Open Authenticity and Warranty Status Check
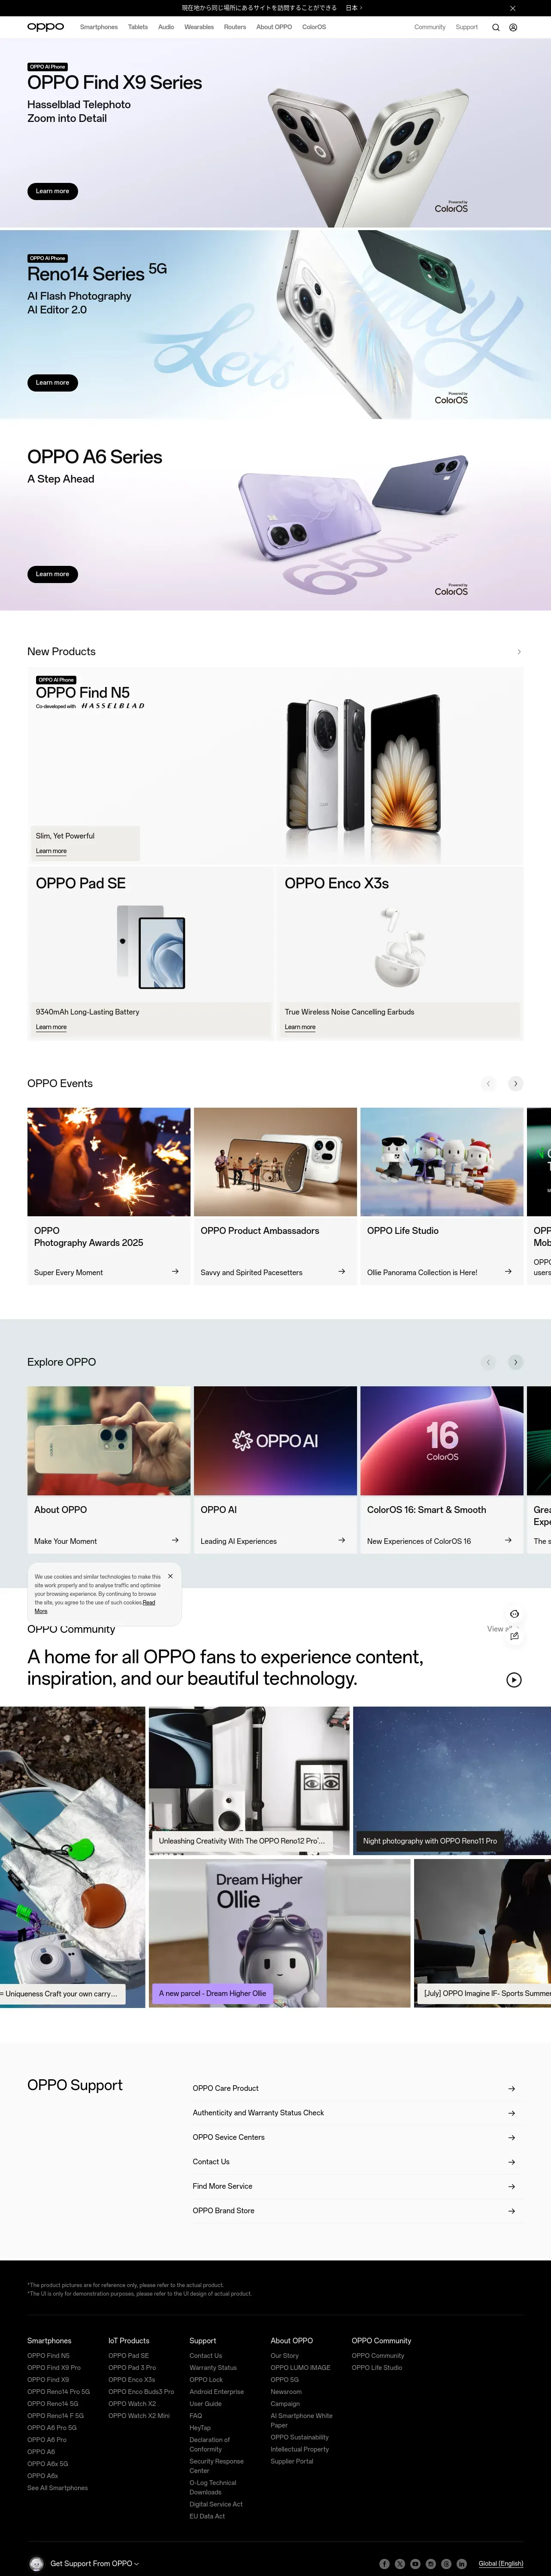Screen dimensions: 551x2576 tap(354, 2113)
